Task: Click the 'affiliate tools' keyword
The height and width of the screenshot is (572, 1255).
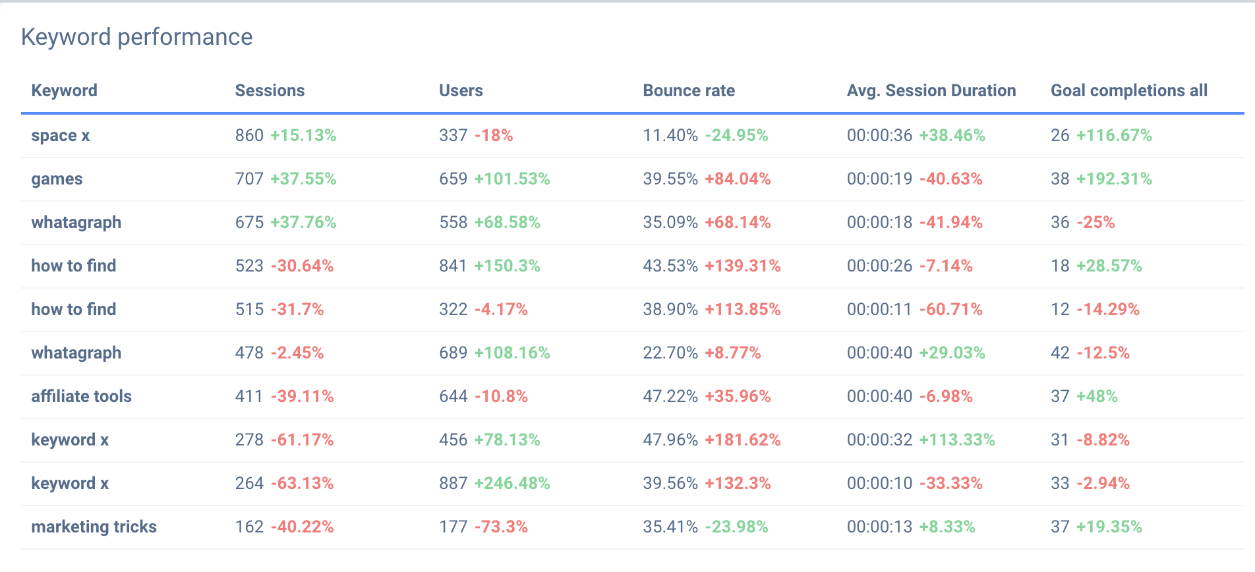Action: click(81, 396)
